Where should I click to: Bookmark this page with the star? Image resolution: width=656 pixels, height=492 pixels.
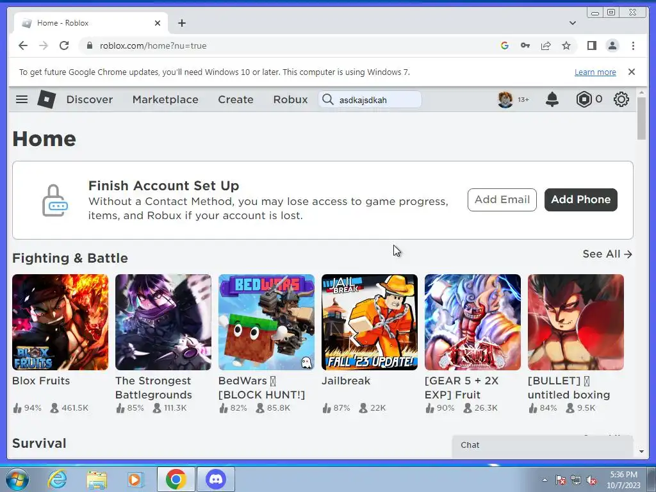566,45
